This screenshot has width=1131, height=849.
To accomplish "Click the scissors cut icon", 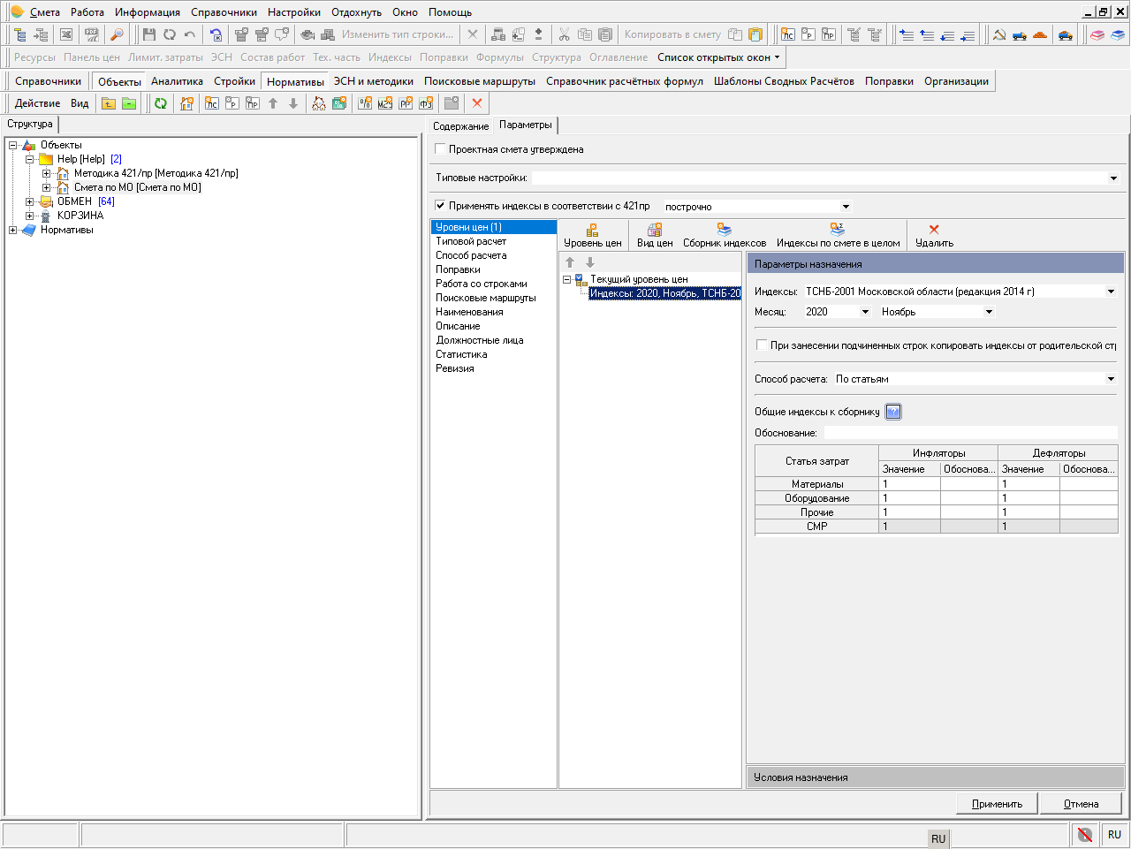I will tap(564, 34).
